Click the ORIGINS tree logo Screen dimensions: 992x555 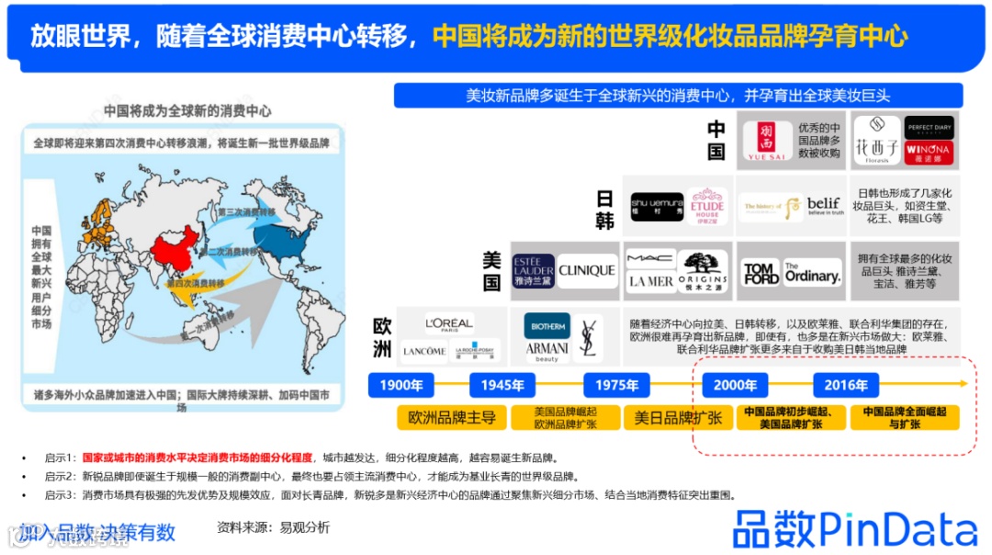click(702, 271)
